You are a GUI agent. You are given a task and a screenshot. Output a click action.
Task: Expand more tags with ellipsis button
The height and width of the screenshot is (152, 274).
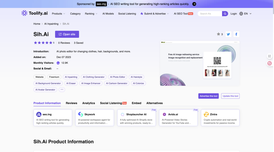tap(62, 90)
